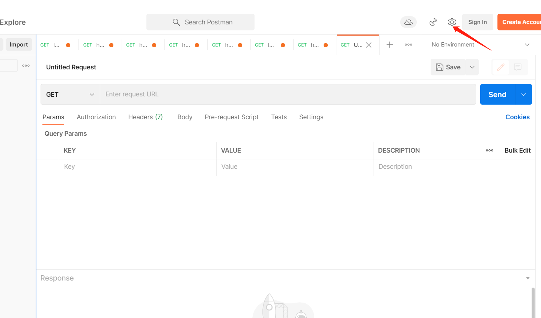This screenshot has height=318, width=541.
Task: Click the Capture requests satellite icon
Action: tap(433, 22)
